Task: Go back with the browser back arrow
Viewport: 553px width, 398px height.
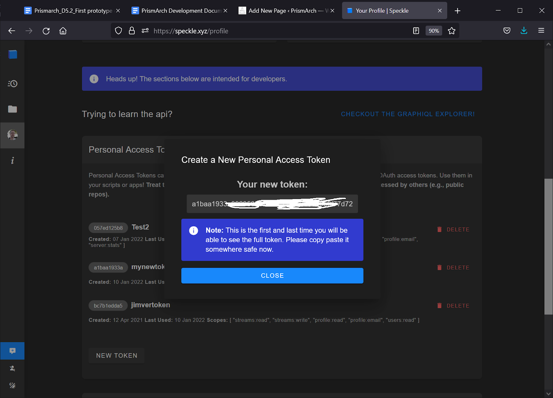Action: coord(12,31)
